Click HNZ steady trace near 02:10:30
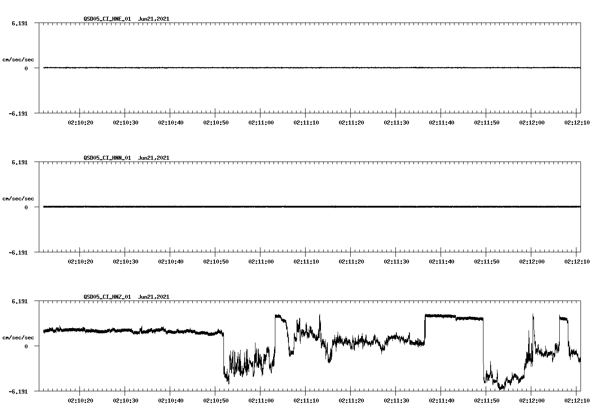The height and width of the screenshot is (417, 613). pyautogui.click(x=125, y=330)
